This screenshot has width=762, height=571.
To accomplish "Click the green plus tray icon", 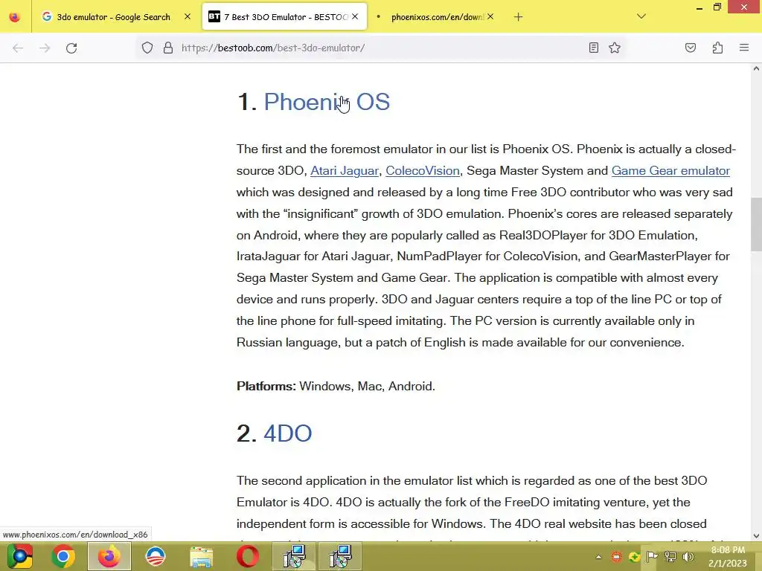I will [x=634, y=557].
